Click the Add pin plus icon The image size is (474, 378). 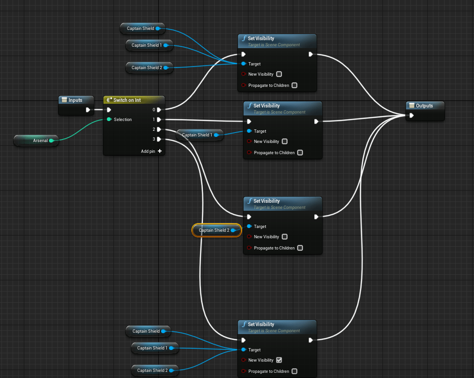160,151
